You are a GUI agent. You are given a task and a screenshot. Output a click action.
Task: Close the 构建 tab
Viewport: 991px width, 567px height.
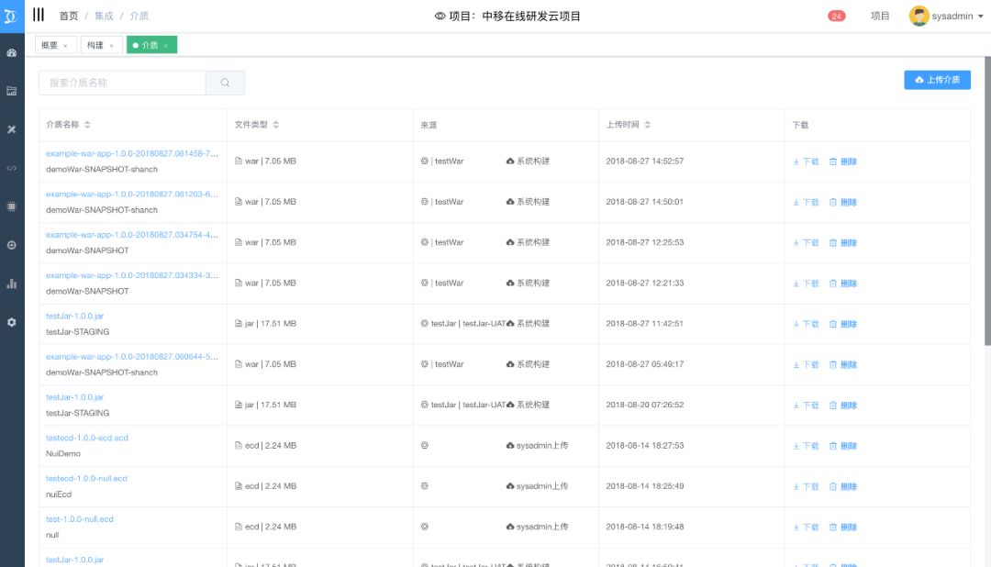click(111, 46)
